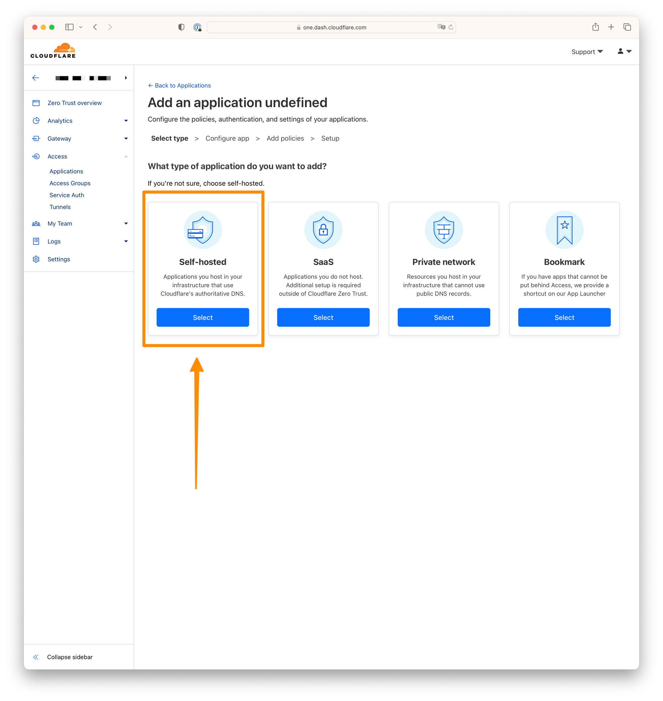Image resolution: width=663 pixels, height=701 pixels.
Task: Click the Add policies step
Action: [x=285, y=138]
